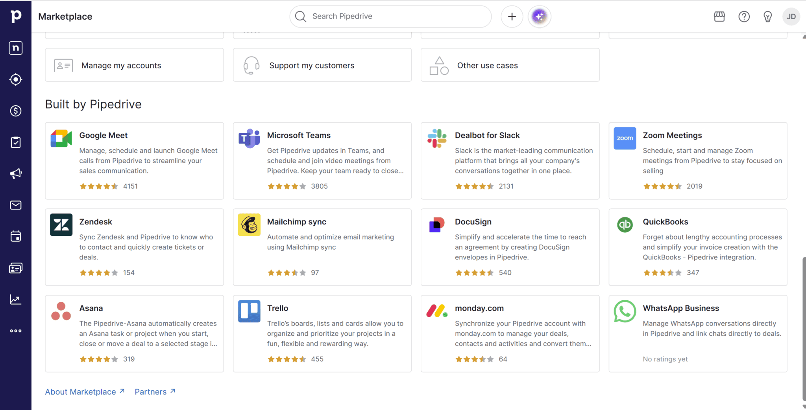Click DocuSign's 540 ratings count
The width and height of the screenshot is (806, 410).
[505, 273]
